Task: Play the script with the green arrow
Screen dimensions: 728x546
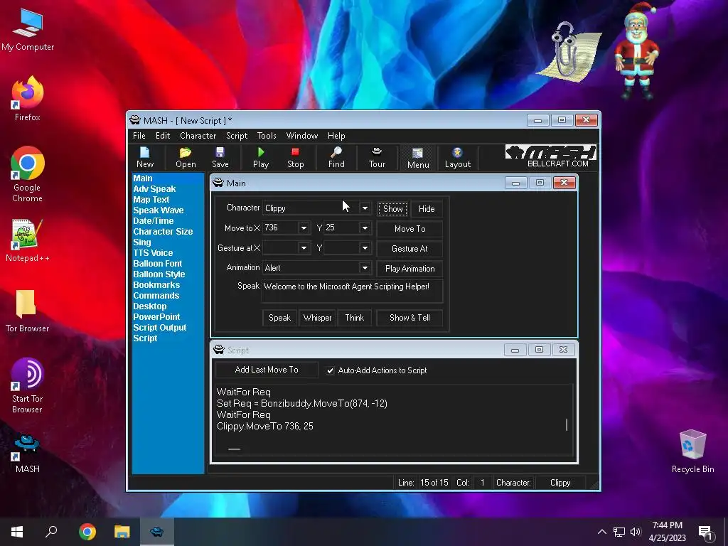Action: pos(261,157)
